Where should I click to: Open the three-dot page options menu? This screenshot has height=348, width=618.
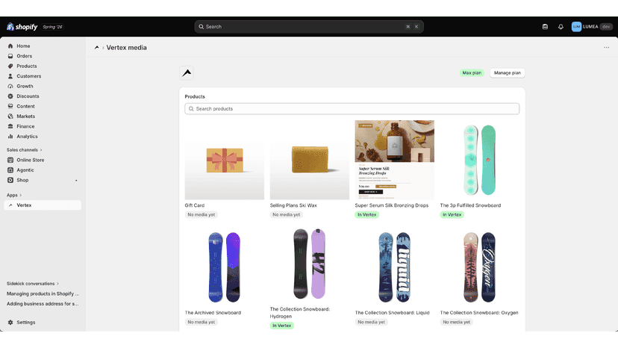(606, 47)
